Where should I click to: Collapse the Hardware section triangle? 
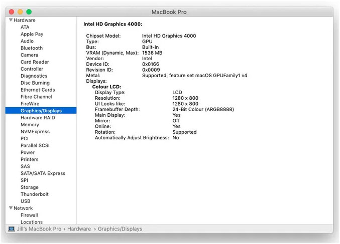click(x=11, y=20)
